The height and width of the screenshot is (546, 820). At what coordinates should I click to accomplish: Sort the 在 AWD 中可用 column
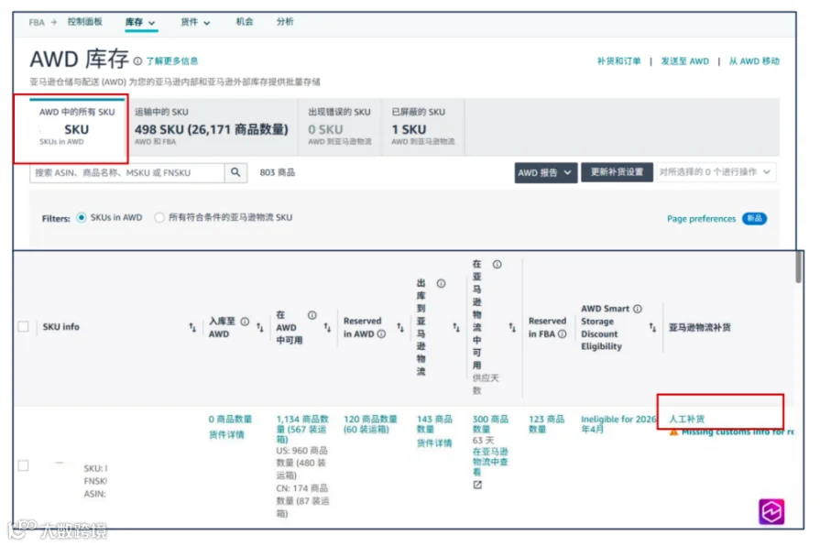tap(327, 327)
